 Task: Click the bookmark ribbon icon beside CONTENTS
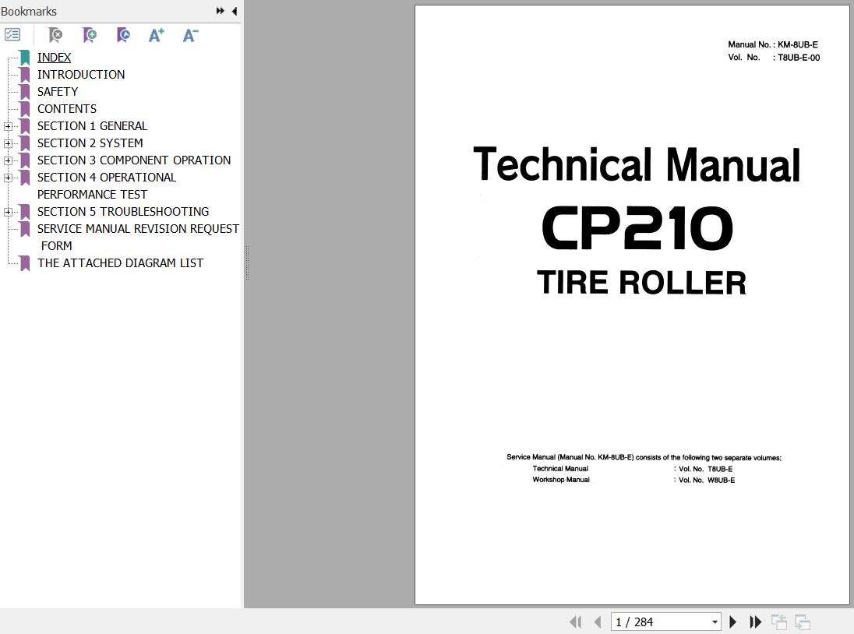click(x=24, y=109)
